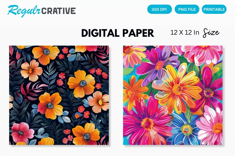Viewport: 235px width, 156px height.
Task: Open the dark floral paper thumbnail
Action: tap(59, 95)
